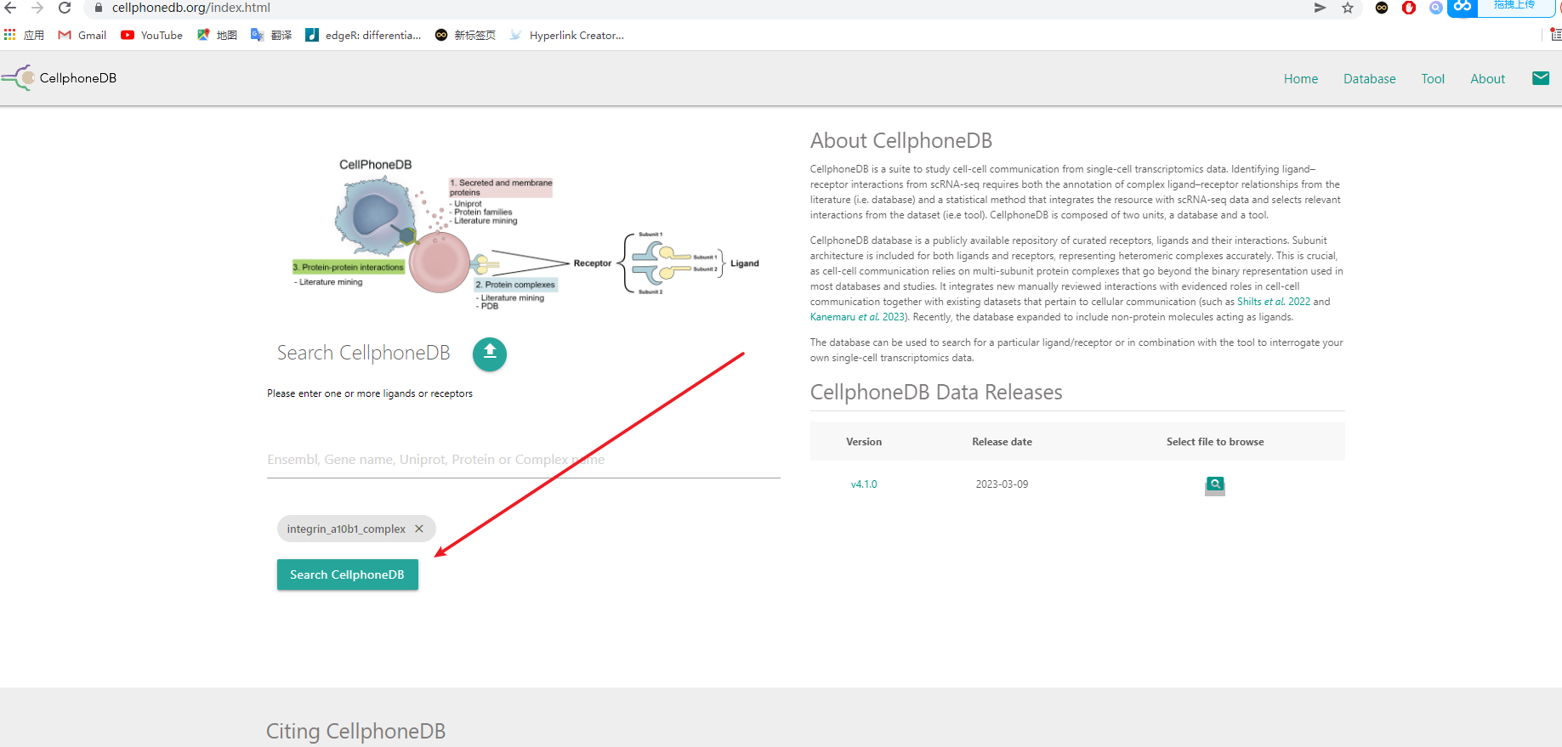Viewport: 1562px width, 747px height.
Task: Open the About nav item
Action: click(x=1487, y=78)
